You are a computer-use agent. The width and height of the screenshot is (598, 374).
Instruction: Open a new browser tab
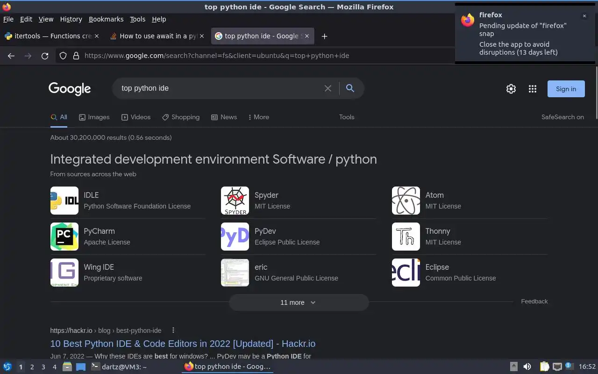point(324,36)
